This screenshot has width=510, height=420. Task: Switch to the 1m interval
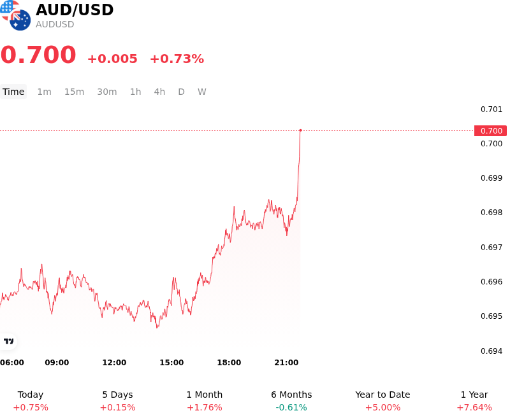tap(44, 92)
